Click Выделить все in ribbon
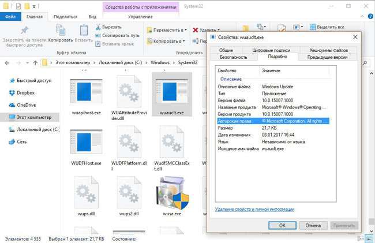This screenshot has width=375, height=243. click(x=327, y=27)
